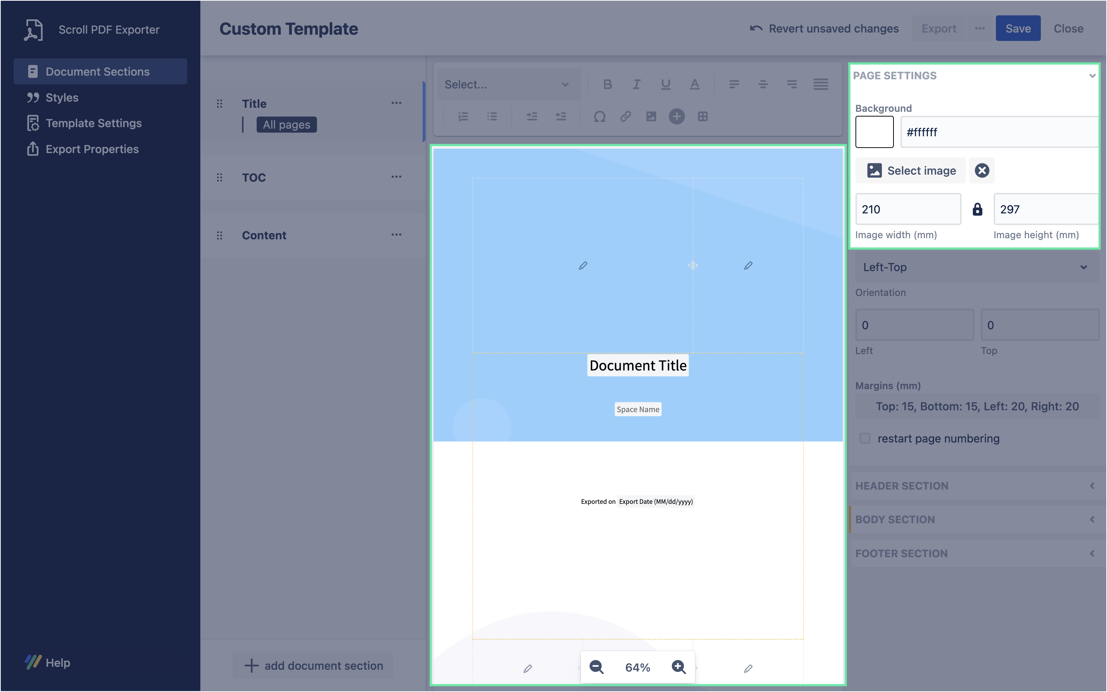Enable restart page numbering checkbox

click(x=865, y=438)
